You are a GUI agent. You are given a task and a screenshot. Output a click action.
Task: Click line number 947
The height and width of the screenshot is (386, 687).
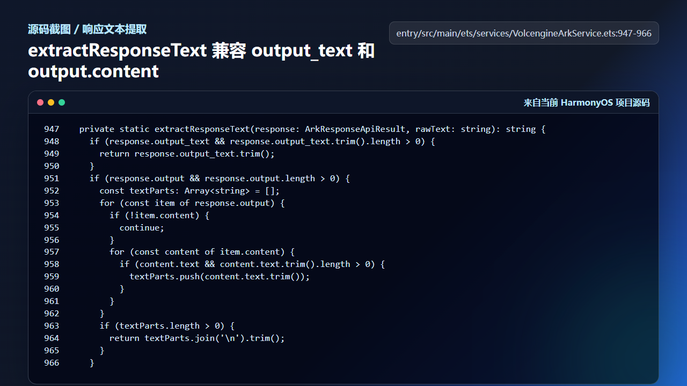click(x=52, y=129)
